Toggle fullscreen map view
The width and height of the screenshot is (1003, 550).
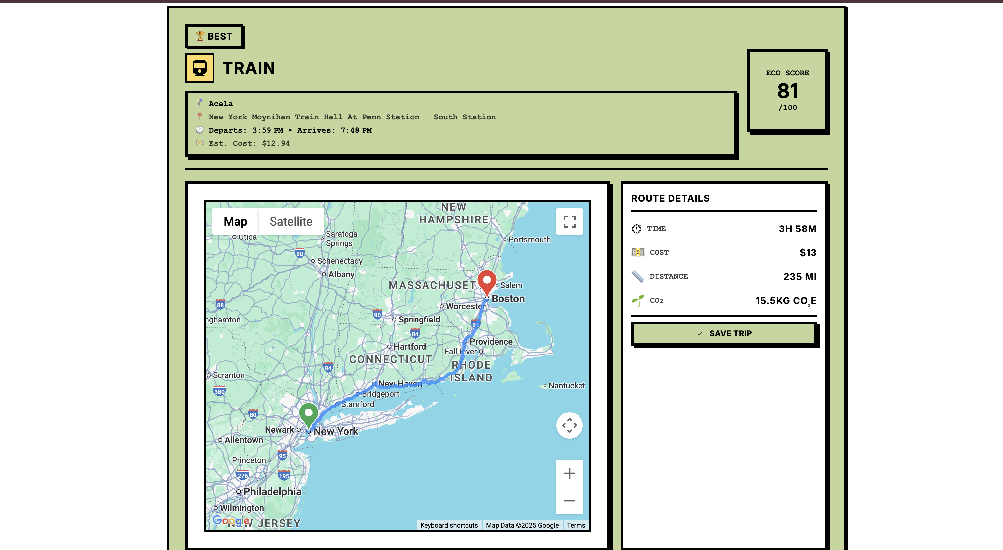click(569, 222)
